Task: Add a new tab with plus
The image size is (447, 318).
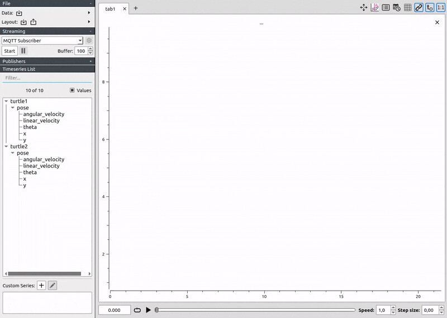Action: tap(136, 8)
